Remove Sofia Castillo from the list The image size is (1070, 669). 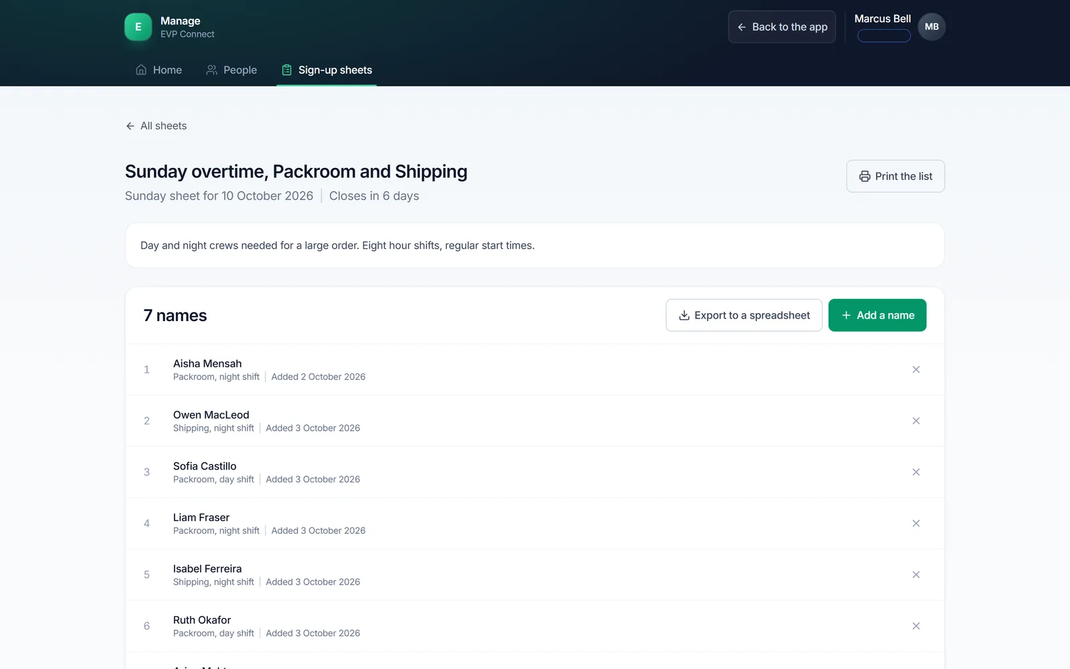pos(916,472)
